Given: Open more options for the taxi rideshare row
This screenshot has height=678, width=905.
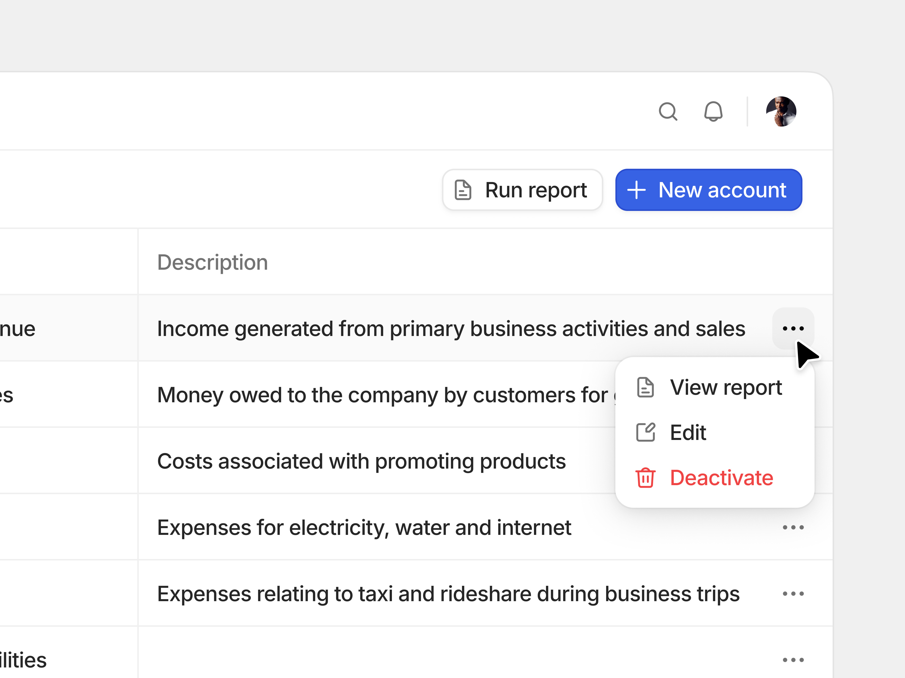Looking at the screenshot, I should [x=793, y=594].
